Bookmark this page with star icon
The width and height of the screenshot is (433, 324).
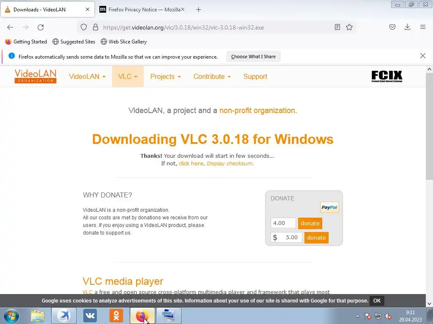tap(349, 27)
